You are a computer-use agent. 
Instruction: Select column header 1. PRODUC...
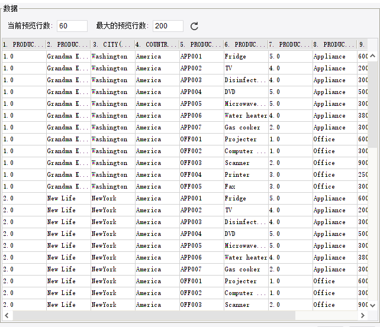(24, 44)
